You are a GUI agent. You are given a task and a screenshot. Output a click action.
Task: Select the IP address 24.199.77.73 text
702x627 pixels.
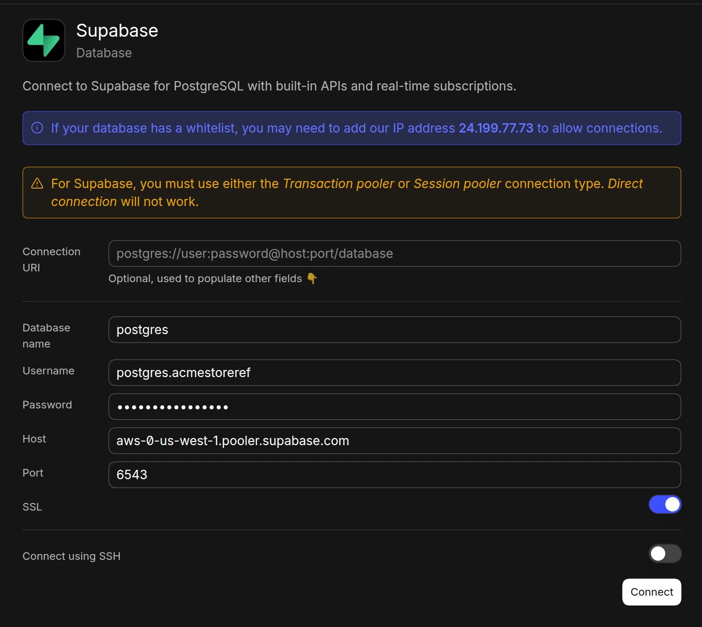(x=496, y=128)
